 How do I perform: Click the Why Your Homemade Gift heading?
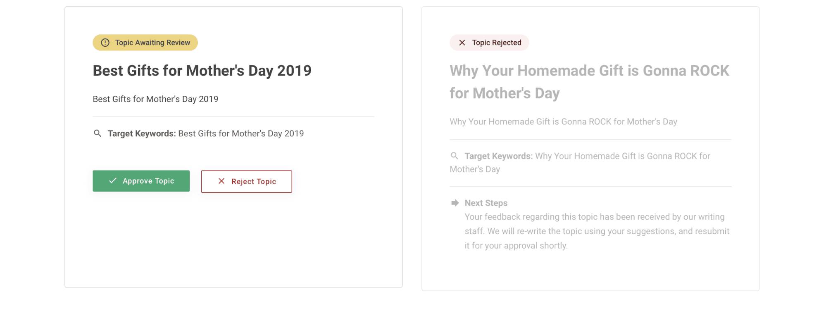pos(589,82)
